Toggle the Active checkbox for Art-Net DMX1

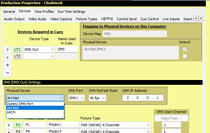[184, 49]
